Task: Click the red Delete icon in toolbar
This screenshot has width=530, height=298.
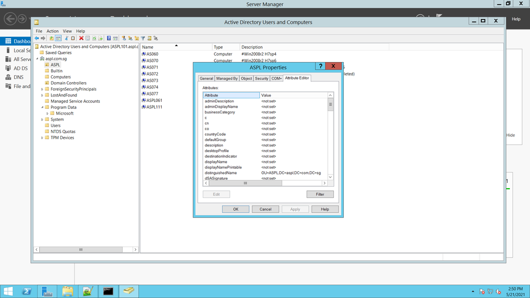Action: (x=81, y=38)
